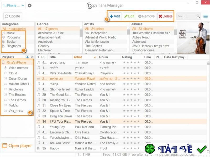This screenshot has height=157, width=210.
Task: Open the Ringtones playlist
Action: click(x=16, y=89)
